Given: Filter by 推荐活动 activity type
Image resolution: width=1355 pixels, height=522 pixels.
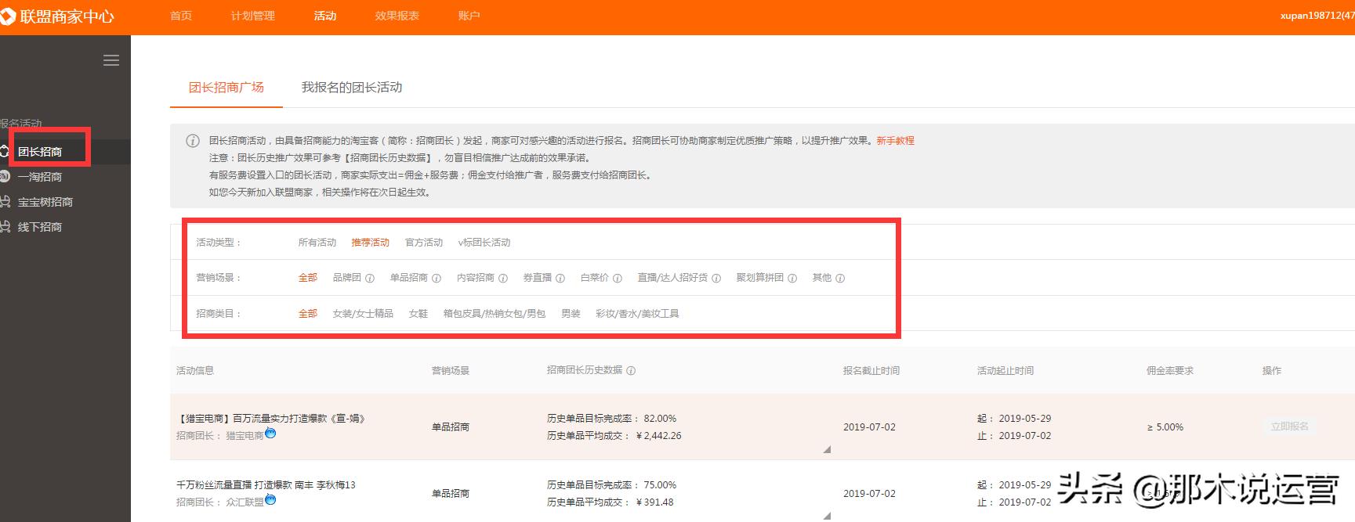Looking at the screenshot, I should tap(371, 243).
